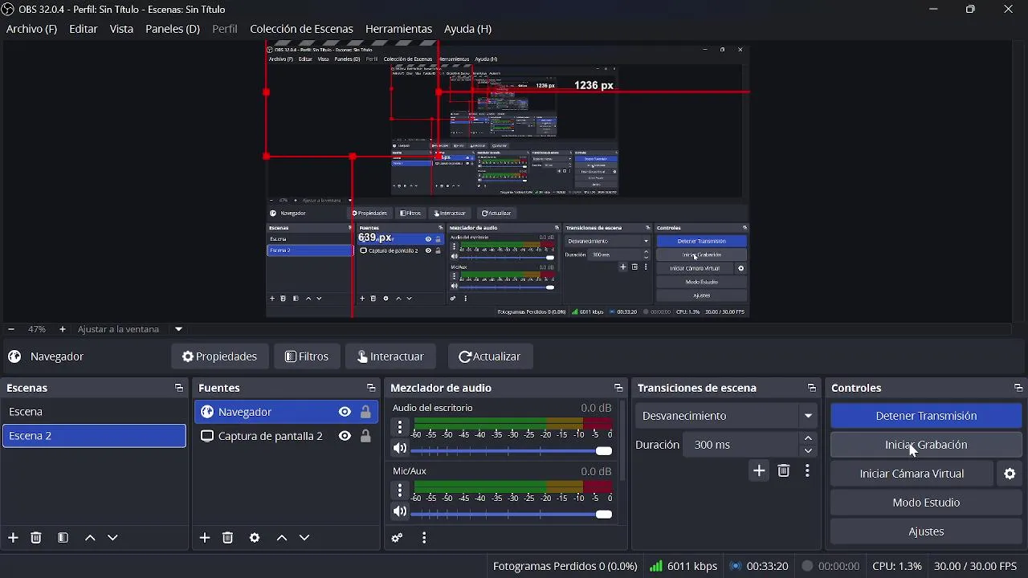Toggle visibility of Captura de pantalla 2
Screen dimensions: 1028x578
(x=345, y=436)
